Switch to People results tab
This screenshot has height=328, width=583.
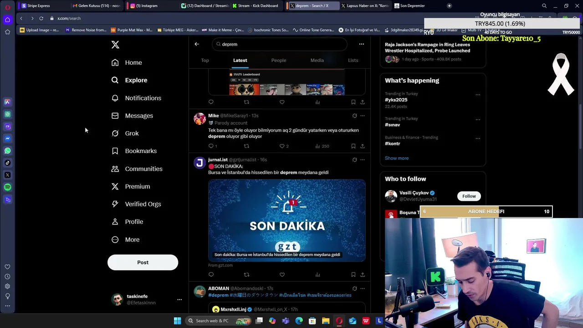pyautogui.click(x=279, y=60)
